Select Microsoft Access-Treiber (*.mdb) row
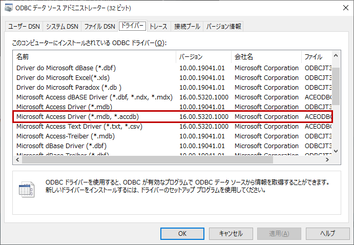Screen dimensions: 354x245 (173, 136)
